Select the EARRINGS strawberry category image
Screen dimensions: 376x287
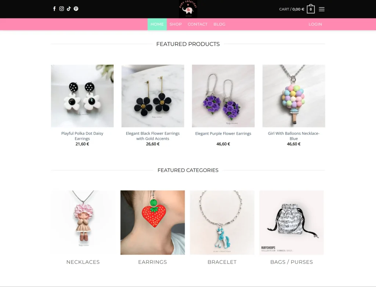[152, 222]
